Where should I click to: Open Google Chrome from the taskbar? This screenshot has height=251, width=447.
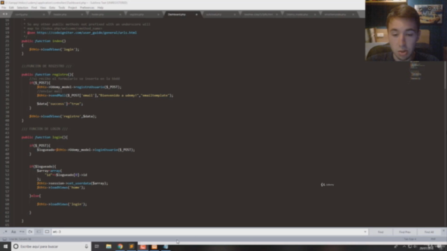120,246
